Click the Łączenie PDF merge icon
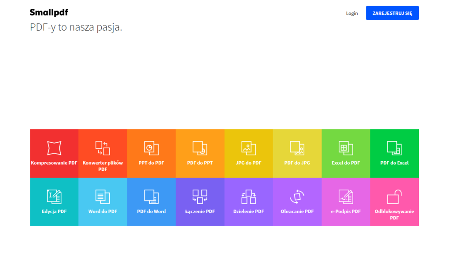This screenshot has width=451, height=262. click(200, 196)
